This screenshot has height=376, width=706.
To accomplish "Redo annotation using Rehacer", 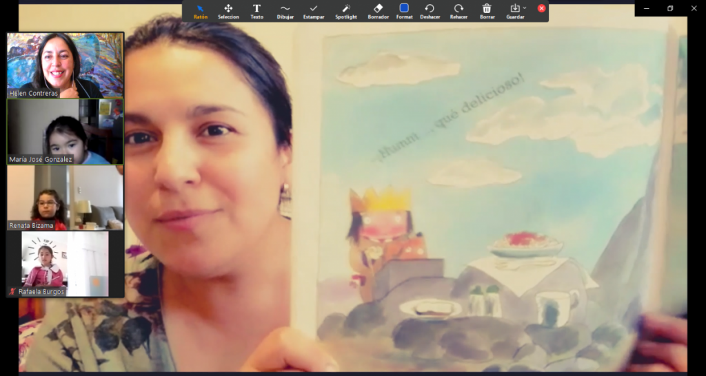I will click(458, 11).
